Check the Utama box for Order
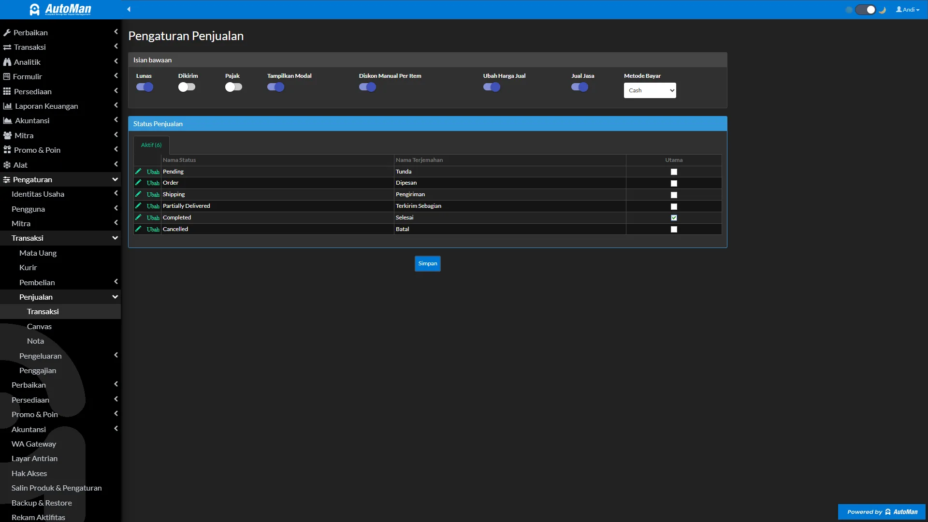Screen dimensions: 928x522 tap(674, 183)
